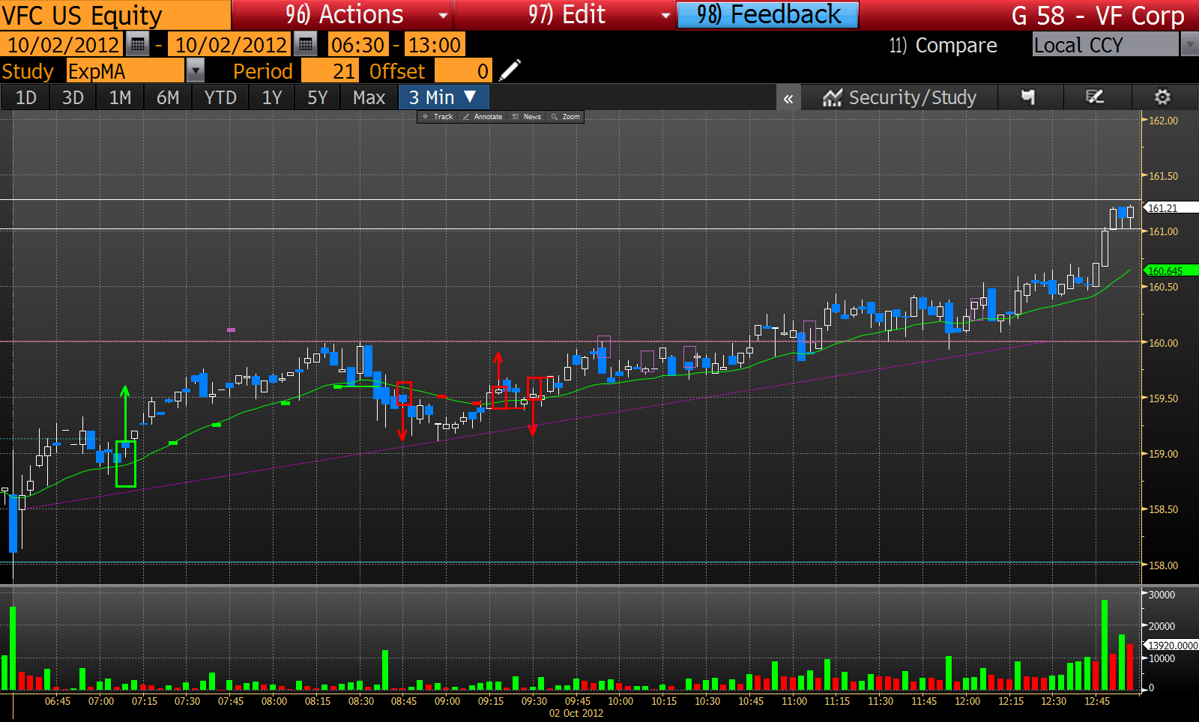Click the 06:45 time axis label
Viewport: 1199px width, 722px height.
58,701
